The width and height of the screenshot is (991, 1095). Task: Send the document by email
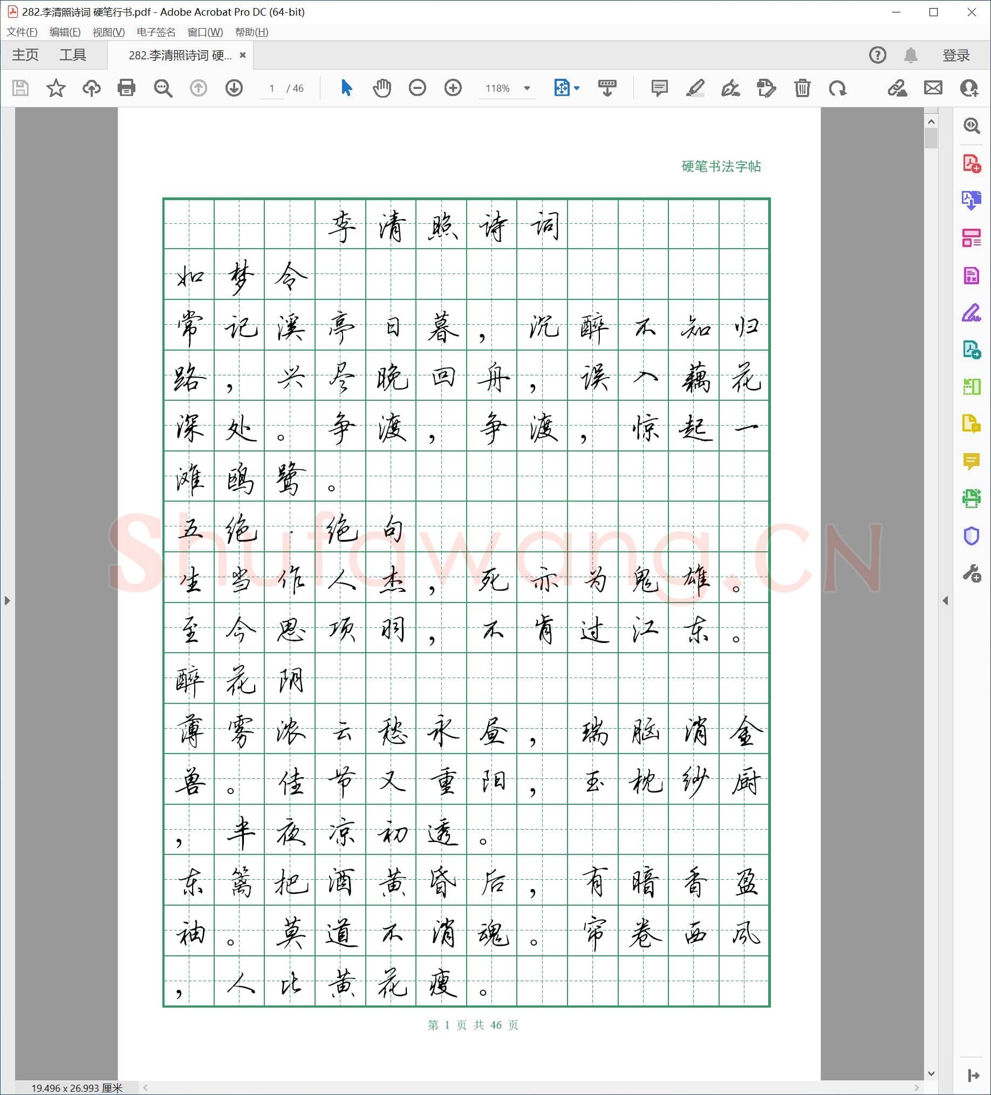point(933,88)
